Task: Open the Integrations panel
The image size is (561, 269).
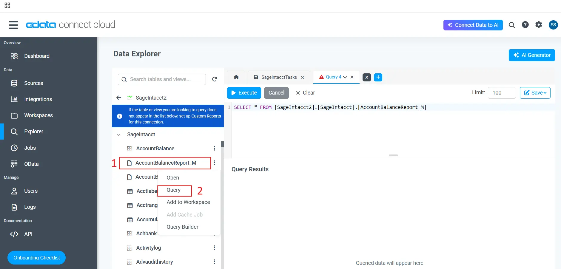Action: click(x=38, y=99)
